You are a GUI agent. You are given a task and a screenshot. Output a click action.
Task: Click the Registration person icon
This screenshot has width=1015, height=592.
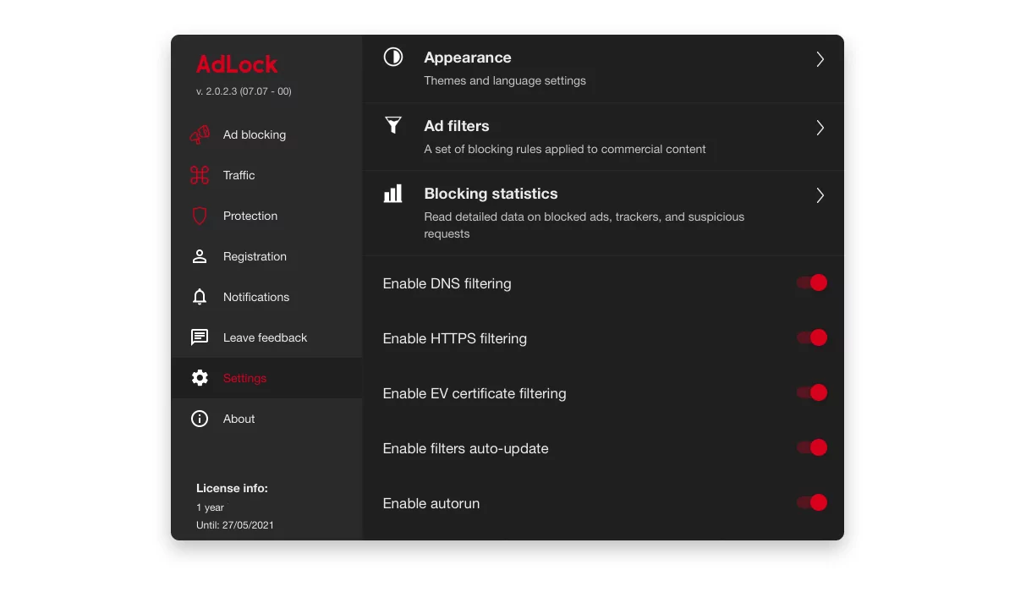point(200,256)
